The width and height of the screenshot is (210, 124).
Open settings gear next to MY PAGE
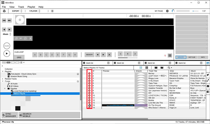point(167,11)
